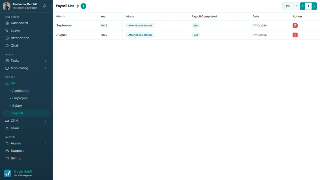Viewport: 320px width, 180px height.
Task: Click the Ravikumar Purohit user name
Action: (25, 4)
